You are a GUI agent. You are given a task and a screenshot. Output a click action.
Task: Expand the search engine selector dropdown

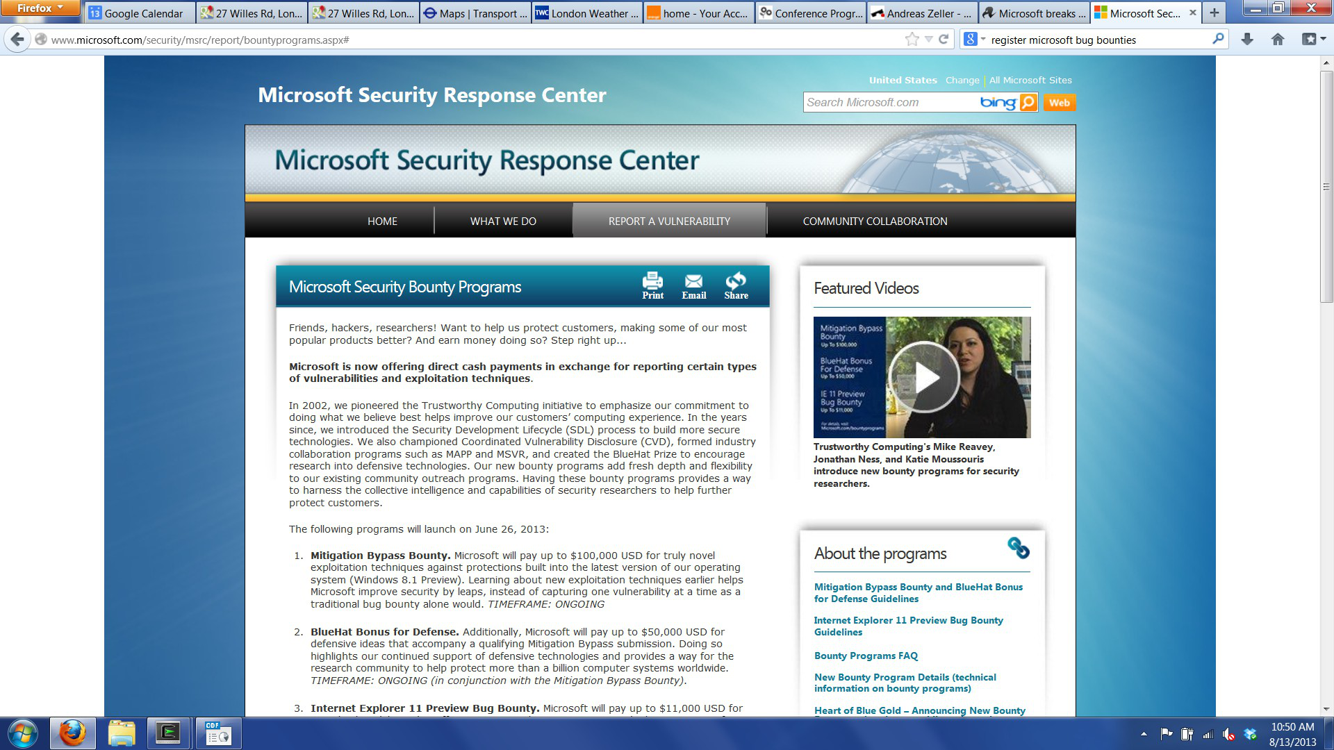tap(975, 40)
